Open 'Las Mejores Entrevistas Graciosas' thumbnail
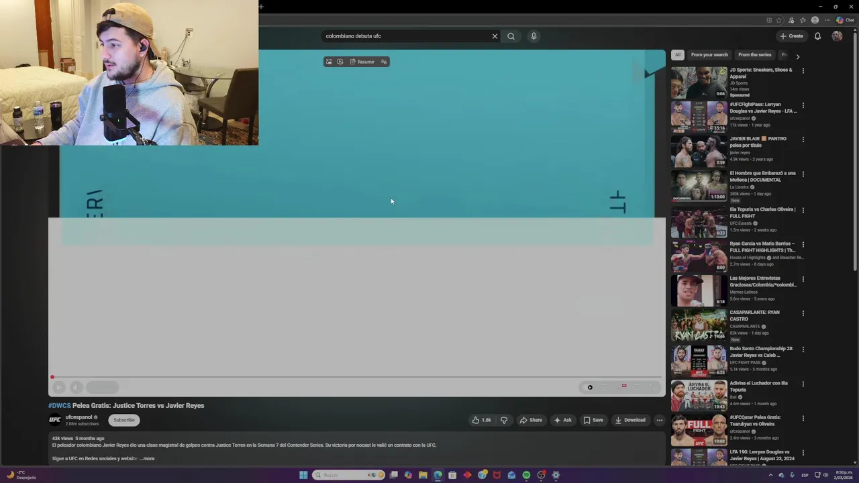859x483 pixels. [x=699, y=290]
